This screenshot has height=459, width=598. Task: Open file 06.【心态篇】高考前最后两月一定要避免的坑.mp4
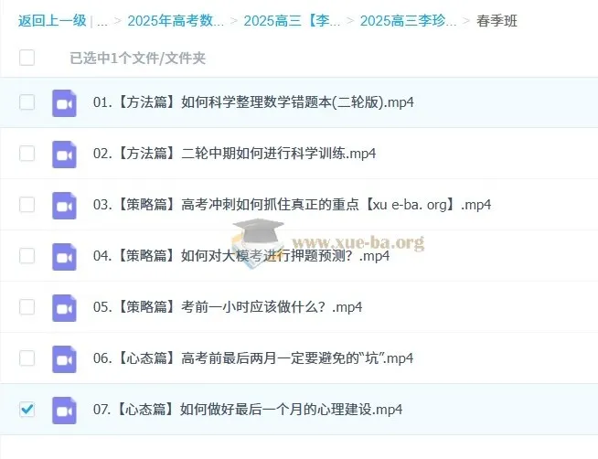pyautogui.click(x=253, y=358)
